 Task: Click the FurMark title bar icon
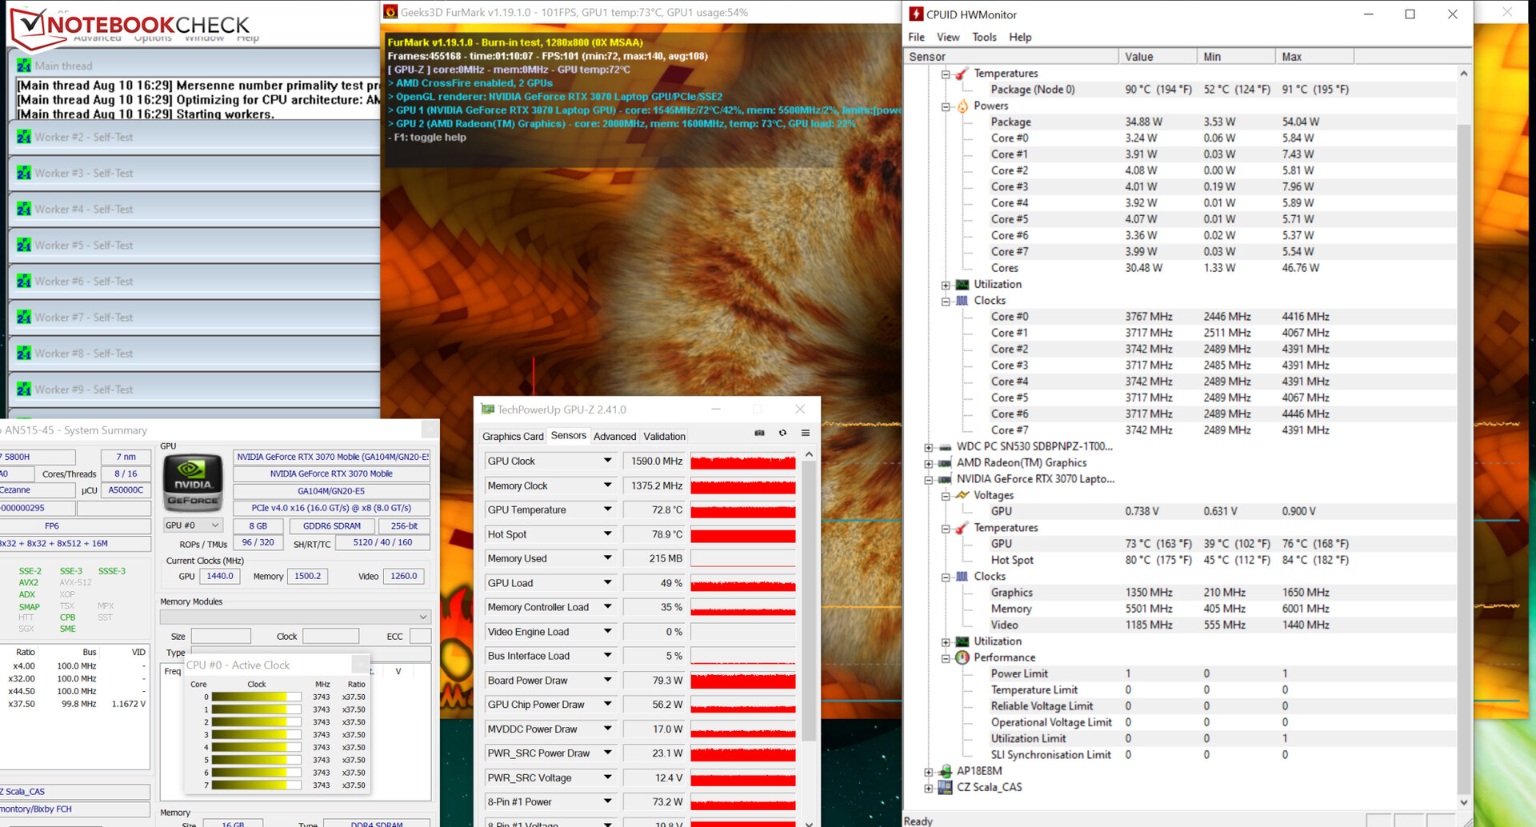(x=390, y=12)
